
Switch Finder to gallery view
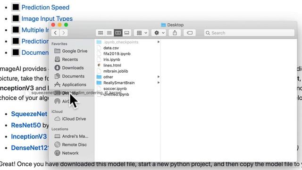pos(127,33)
